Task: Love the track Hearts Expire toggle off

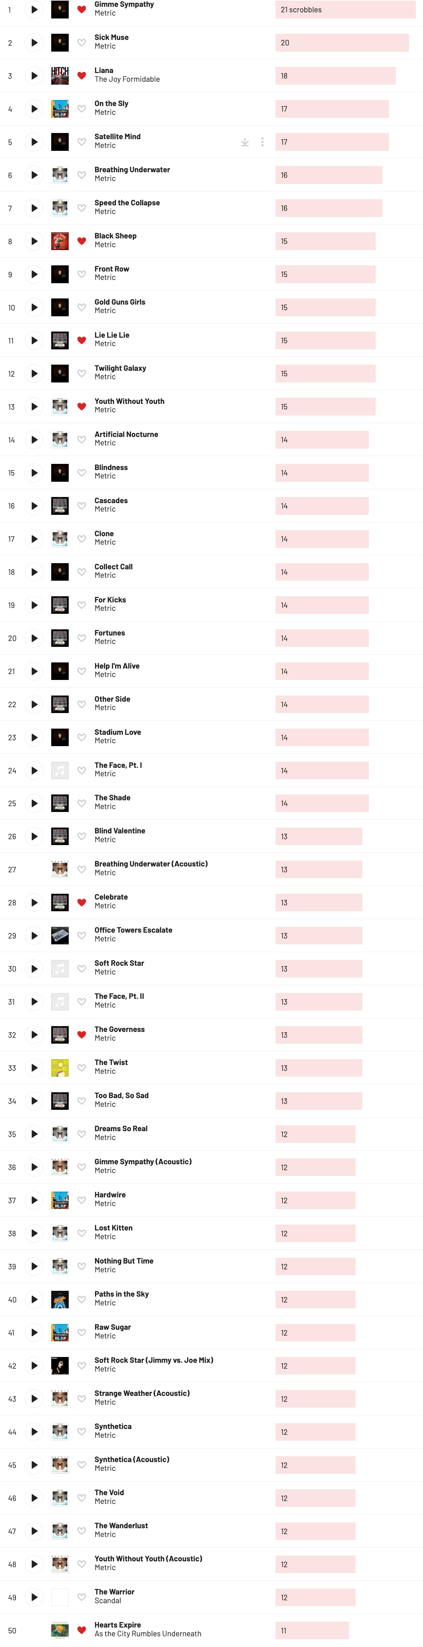Action: [x=82, y=1630]
